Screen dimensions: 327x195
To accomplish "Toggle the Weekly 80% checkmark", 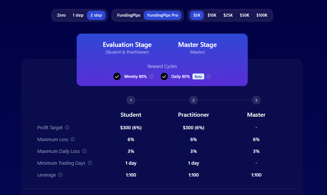I will pos(117,76).
